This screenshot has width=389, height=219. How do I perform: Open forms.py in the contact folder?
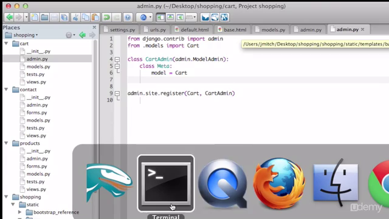click(36, 113)
